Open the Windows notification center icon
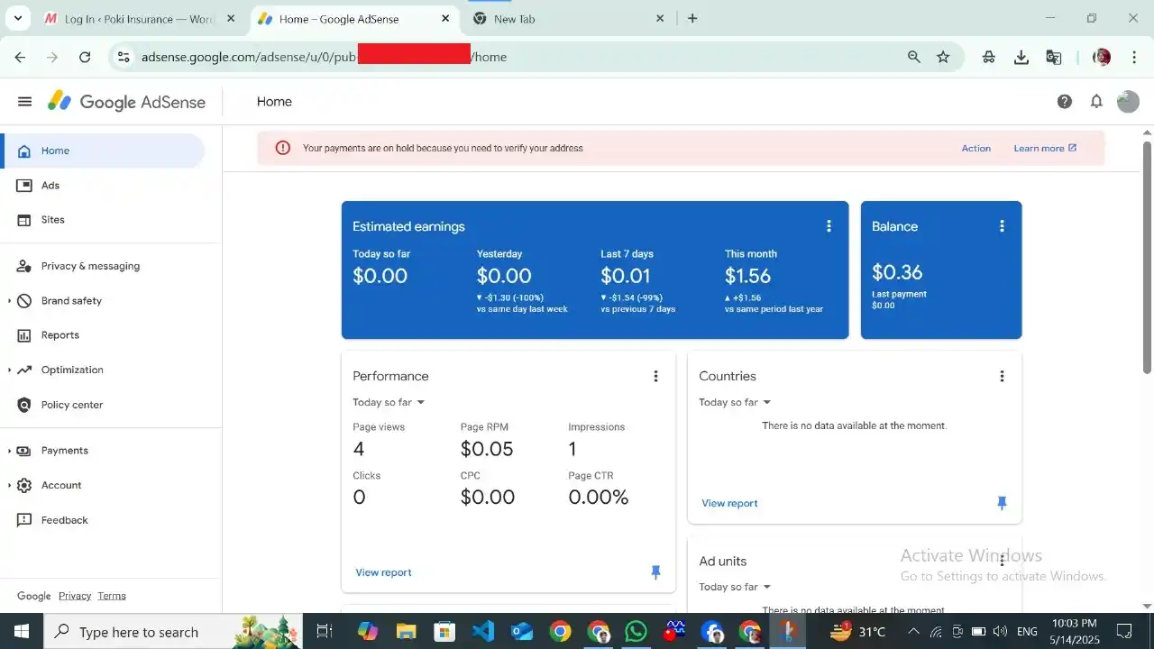The image size is (1154, 649). [x=1124, y=632]
